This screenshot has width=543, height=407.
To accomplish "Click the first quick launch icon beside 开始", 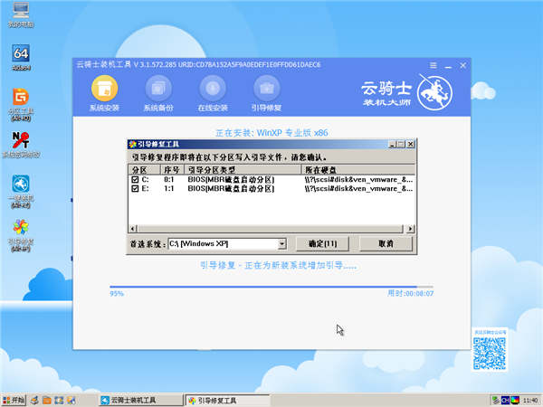I will tap(34, 401).
